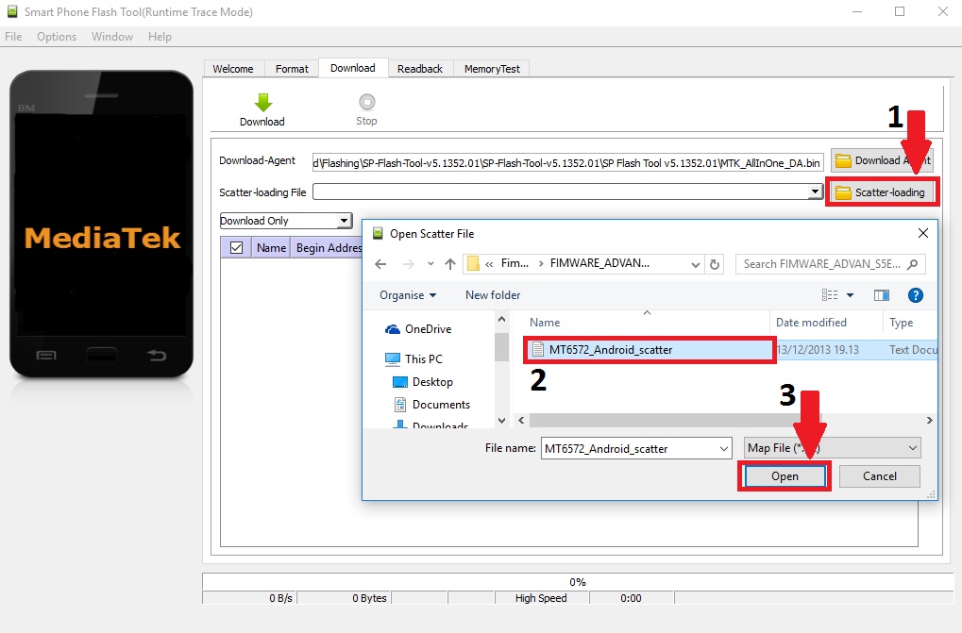Switch to the Welcome tab
Screen dimensions: 962x633
pyautogui.click(x=233, y=69)
